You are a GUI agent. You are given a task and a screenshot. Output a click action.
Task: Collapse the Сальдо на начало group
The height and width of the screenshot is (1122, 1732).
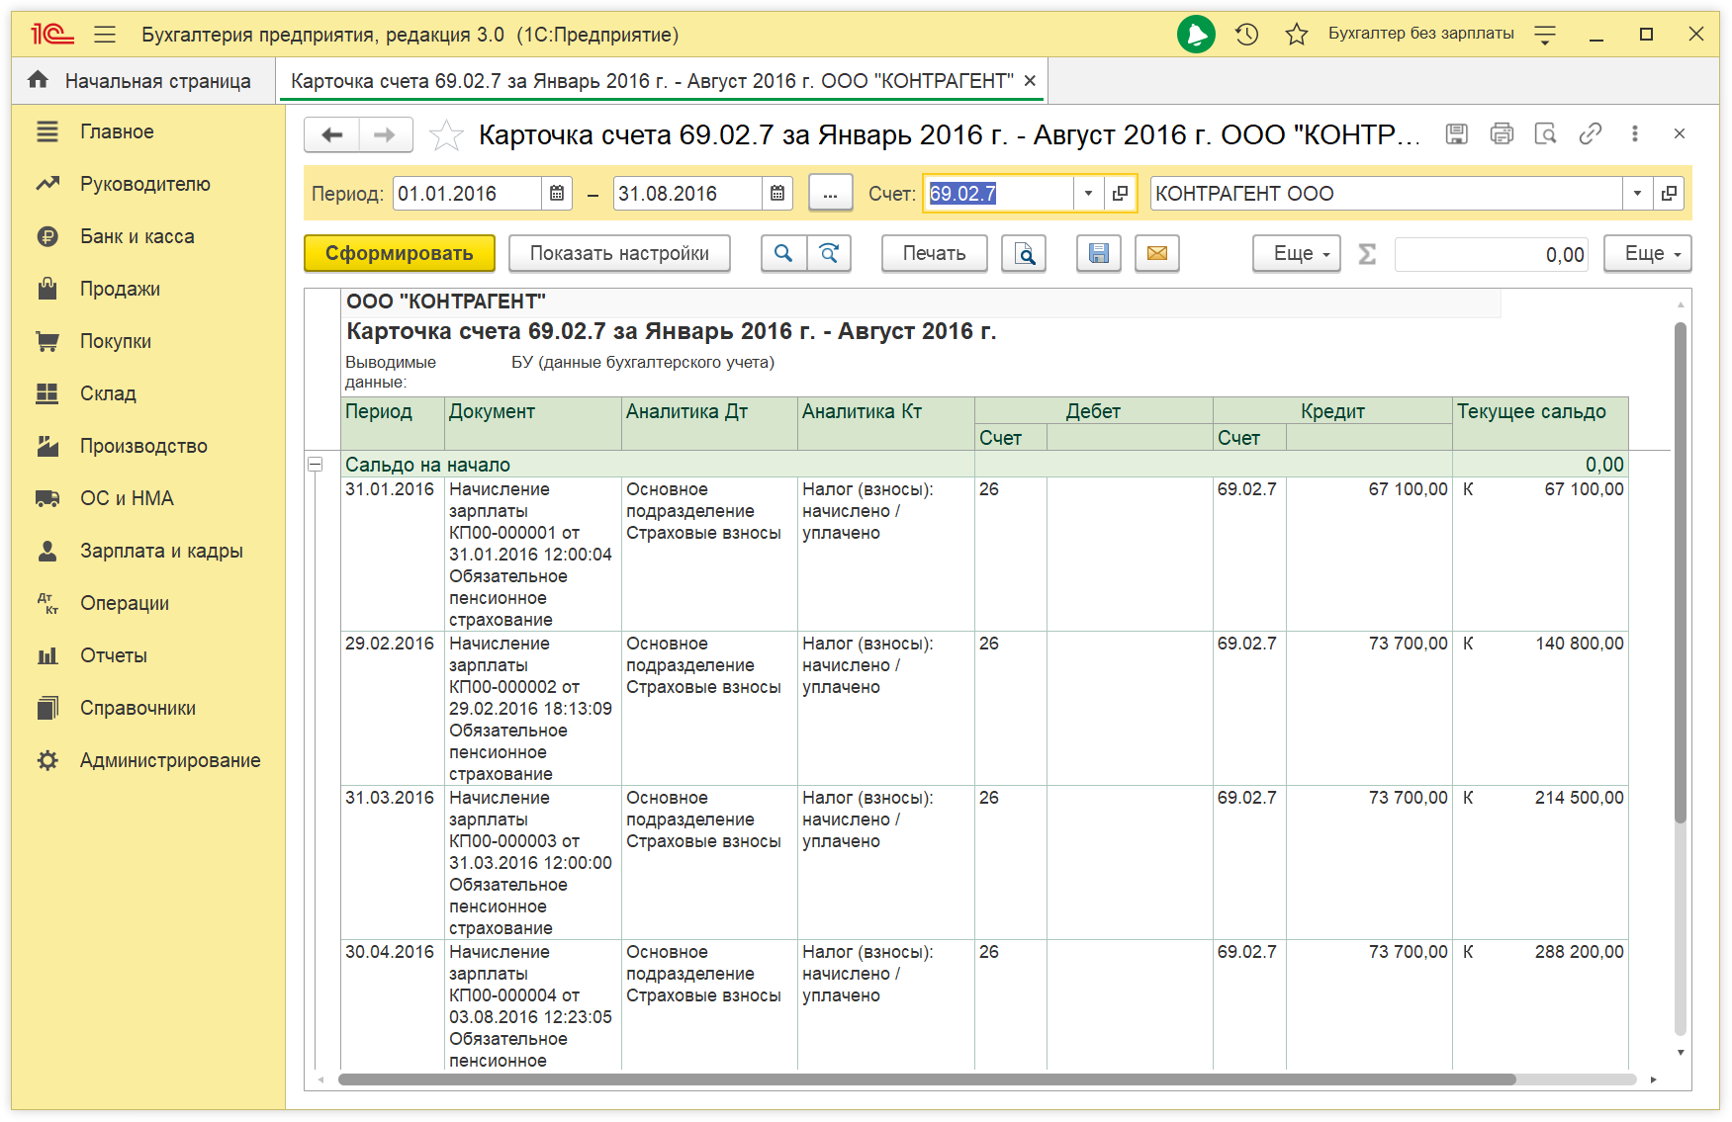point(316,464)
